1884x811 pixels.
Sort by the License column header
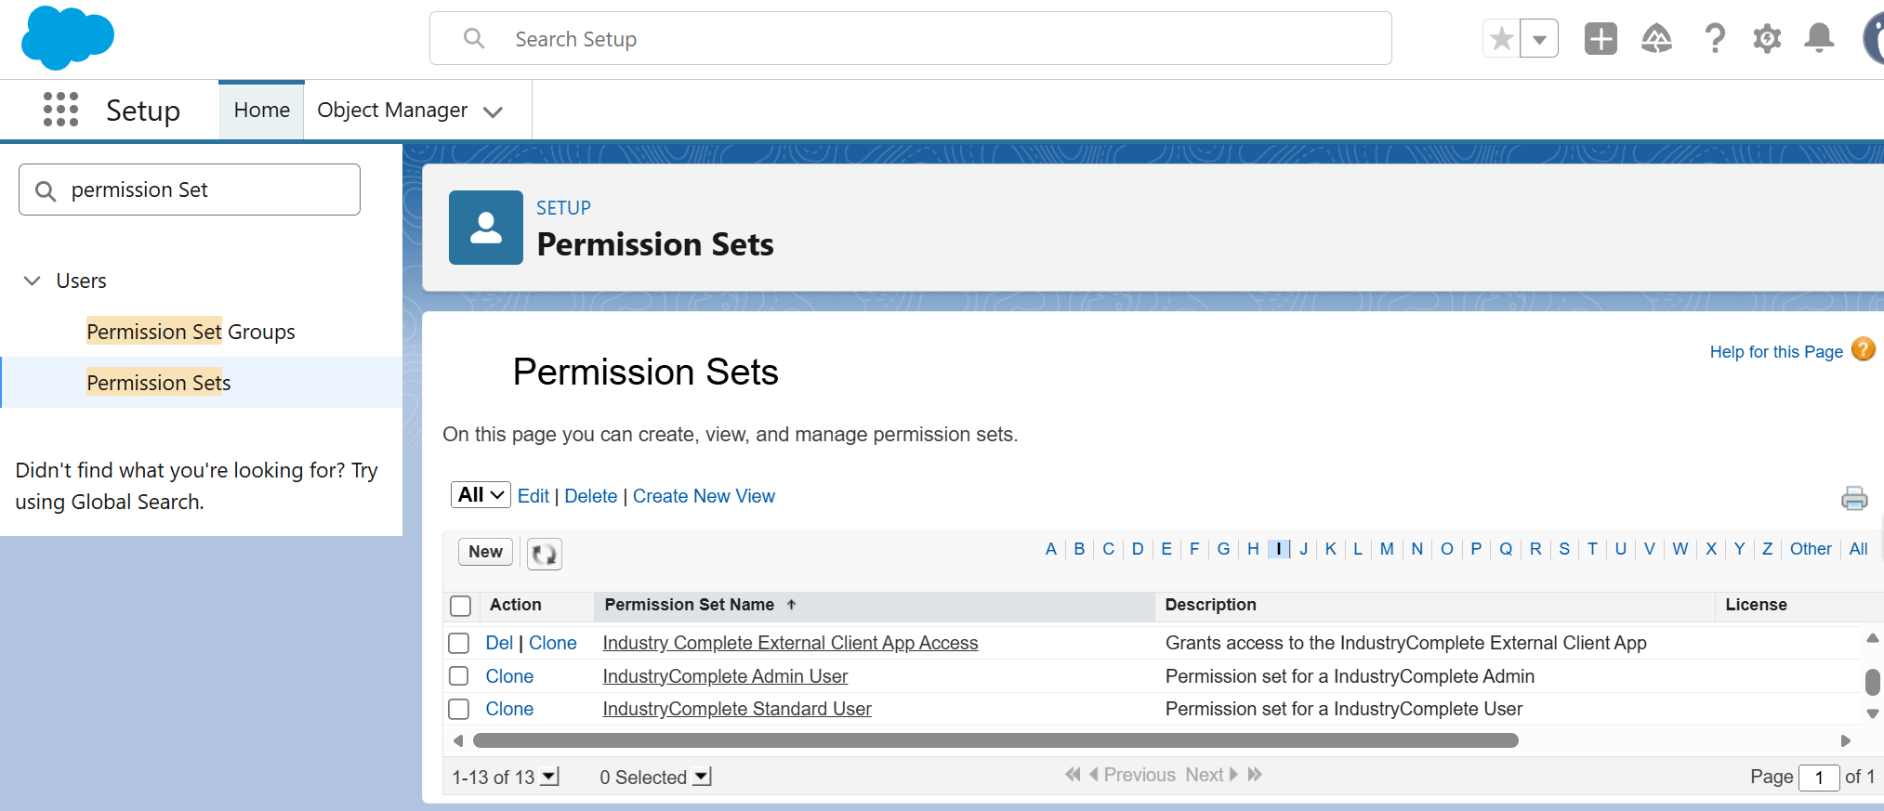coord(1756,605)
